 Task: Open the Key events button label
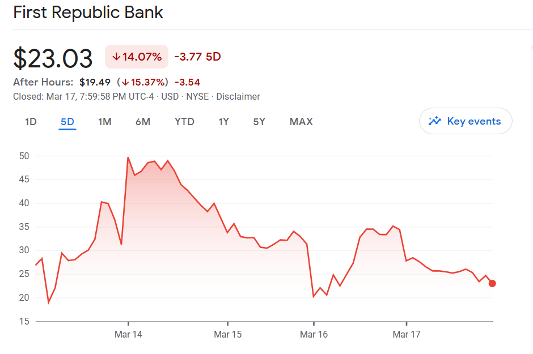tap(473, 121)
